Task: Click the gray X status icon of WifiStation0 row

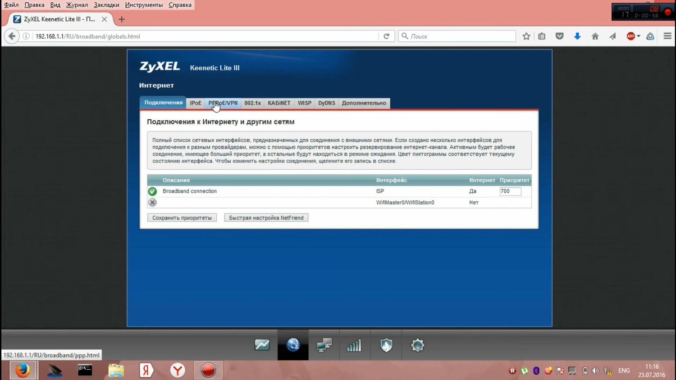Action: tap(153, 203)
